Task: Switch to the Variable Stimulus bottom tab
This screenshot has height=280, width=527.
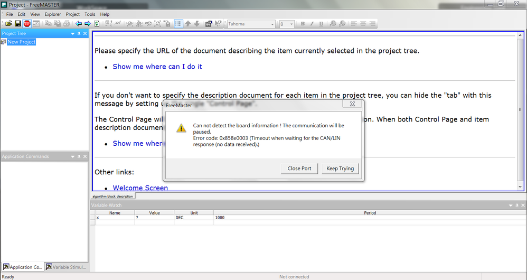Action: coord(66,267)
